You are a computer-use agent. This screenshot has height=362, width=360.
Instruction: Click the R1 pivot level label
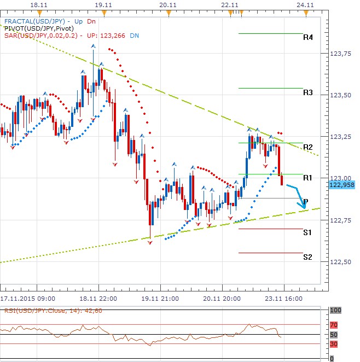pyautogui.click(x=308, y=178)
